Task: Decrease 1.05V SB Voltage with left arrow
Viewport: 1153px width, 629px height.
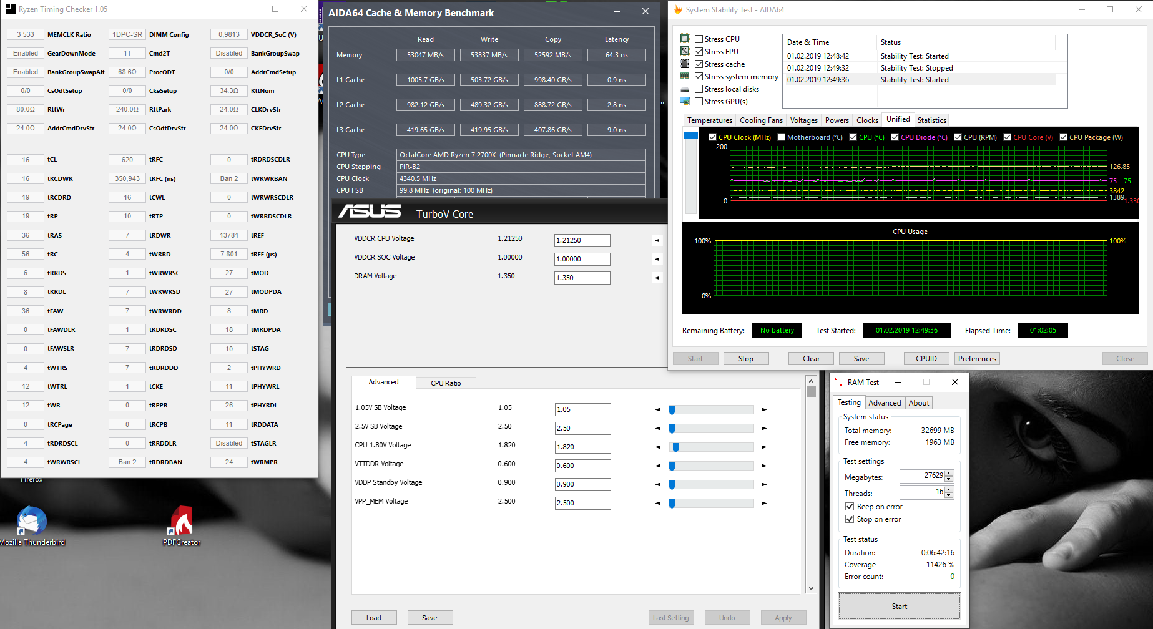Action: (x=657, y=410)
